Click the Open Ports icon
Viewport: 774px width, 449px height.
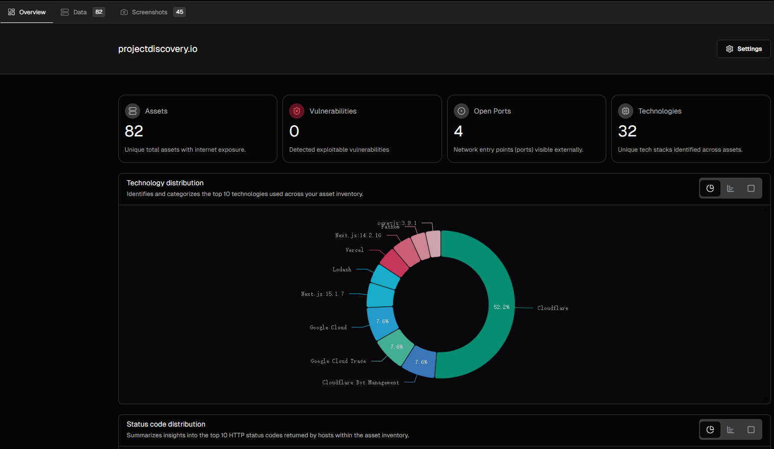point(461,111)
